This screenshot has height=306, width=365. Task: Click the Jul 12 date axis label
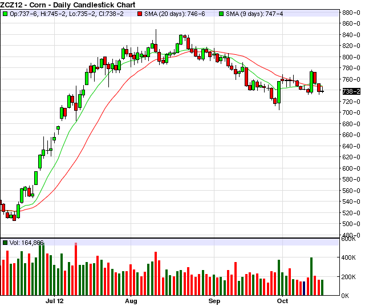click(55, 301)
